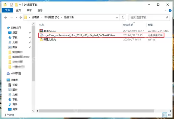
Task: Sort by the 名称 column header
Action: 42,25
